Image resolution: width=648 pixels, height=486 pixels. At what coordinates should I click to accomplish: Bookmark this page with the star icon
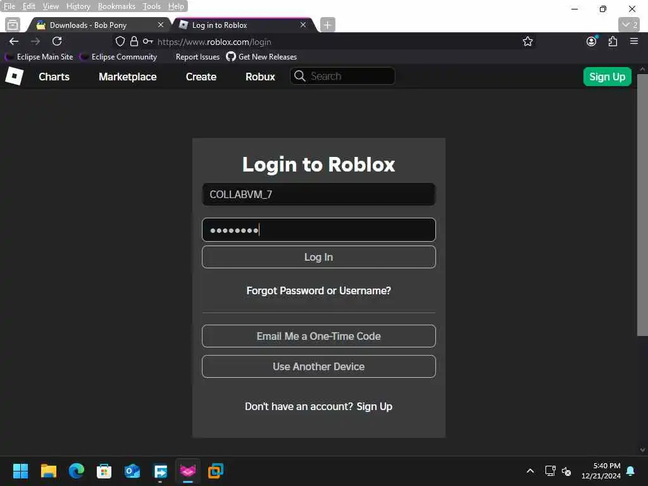point(527,41)
